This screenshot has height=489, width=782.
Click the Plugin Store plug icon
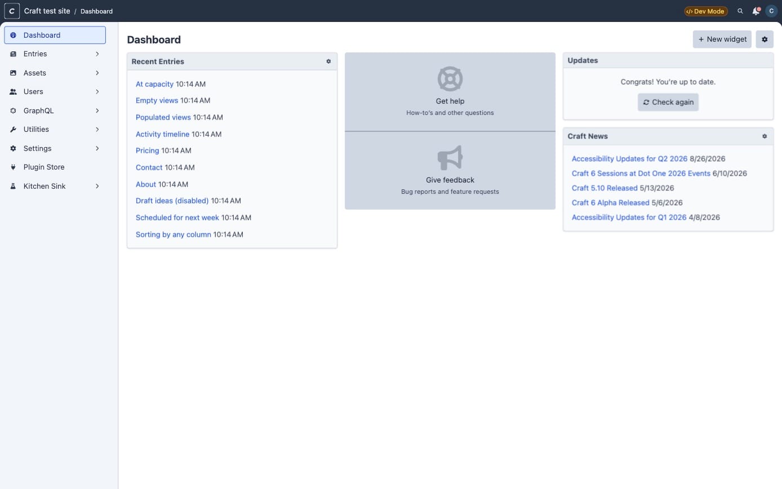coord(13,167)
